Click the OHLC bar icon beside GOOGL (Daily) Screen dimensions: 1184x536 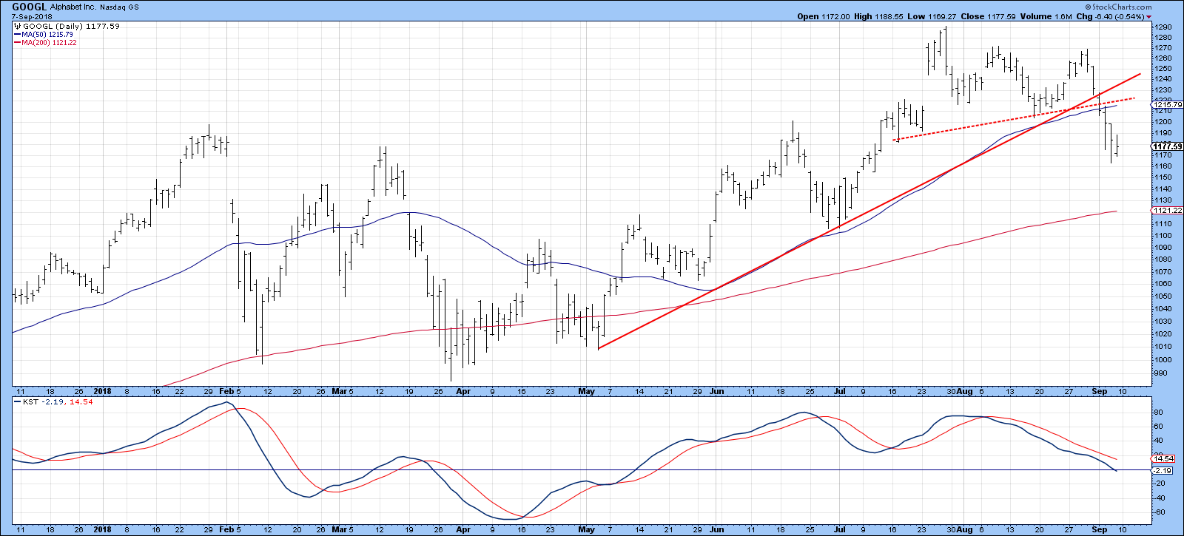click(x=17, y=26)
